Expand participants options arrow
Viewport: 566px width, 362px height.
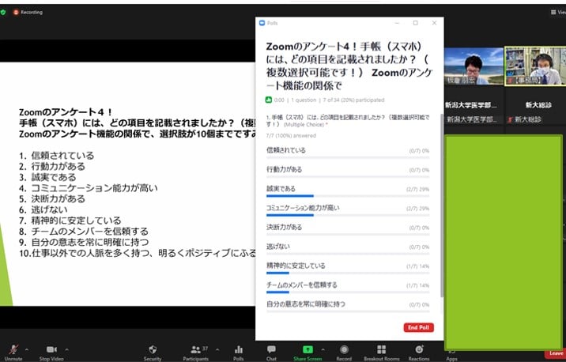pos(217,349)
